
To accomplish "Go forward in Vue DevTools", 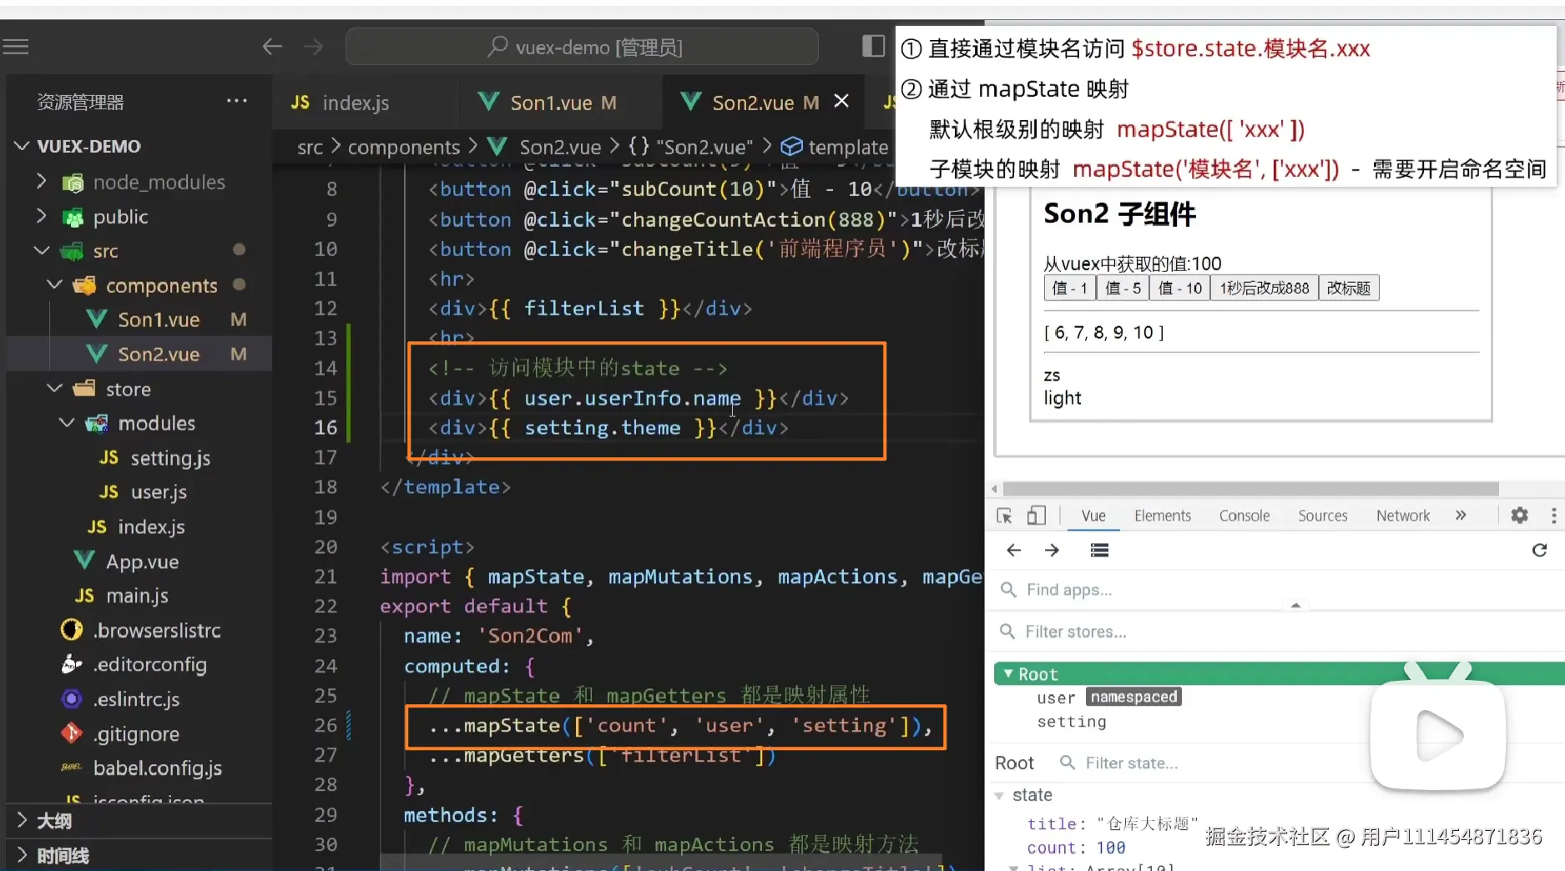I will coord(1052,550).
